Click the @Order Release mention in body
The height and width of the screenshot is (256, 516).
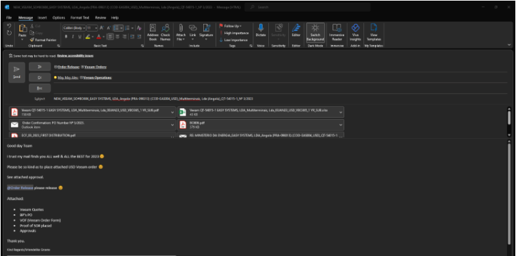click(x=20, y=188)
